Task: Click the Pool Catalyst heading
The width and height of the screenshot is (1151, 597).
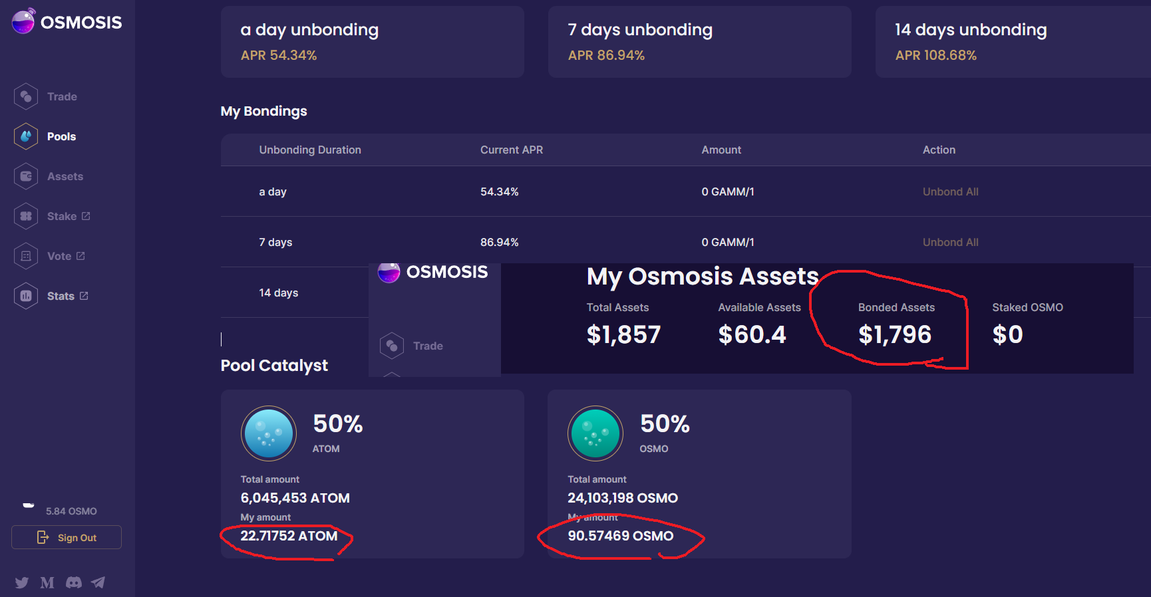Action: pyautogui.click(x=274, y=366)
